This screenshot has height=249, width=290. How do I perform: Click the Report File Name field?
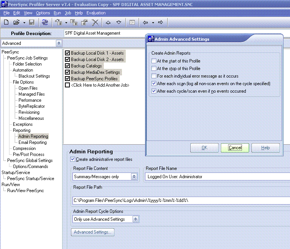(x=217, y=177)
